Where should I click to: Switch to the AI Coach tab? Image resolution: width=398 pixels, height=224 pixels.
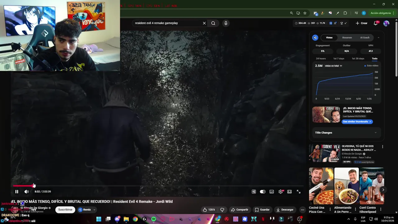click(365, 38)
